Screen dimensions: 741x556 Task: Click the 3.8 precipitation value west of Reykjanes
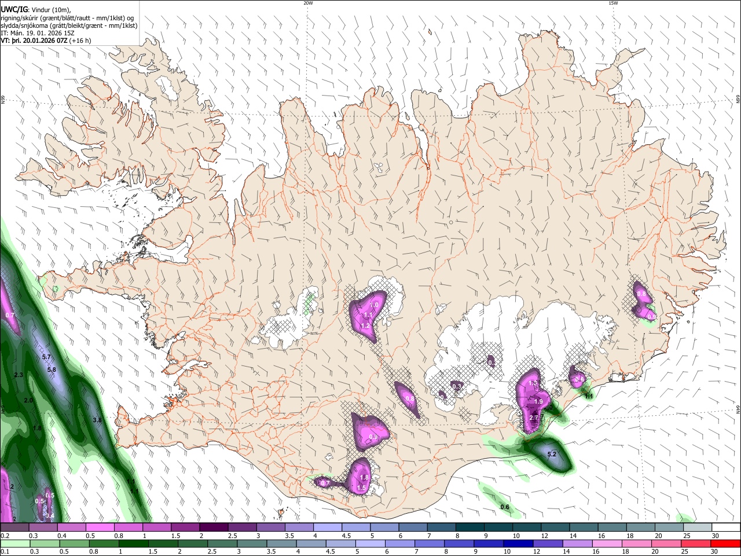(x=97, y=420)
